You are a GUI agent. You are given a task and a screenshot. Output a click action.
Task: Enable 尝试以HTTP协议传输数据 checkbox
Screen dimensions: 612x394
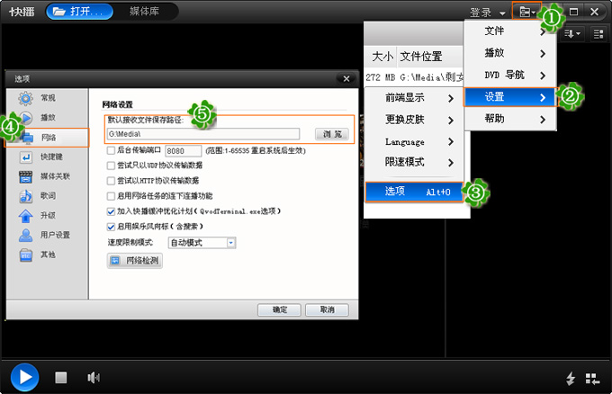point(111,181)
